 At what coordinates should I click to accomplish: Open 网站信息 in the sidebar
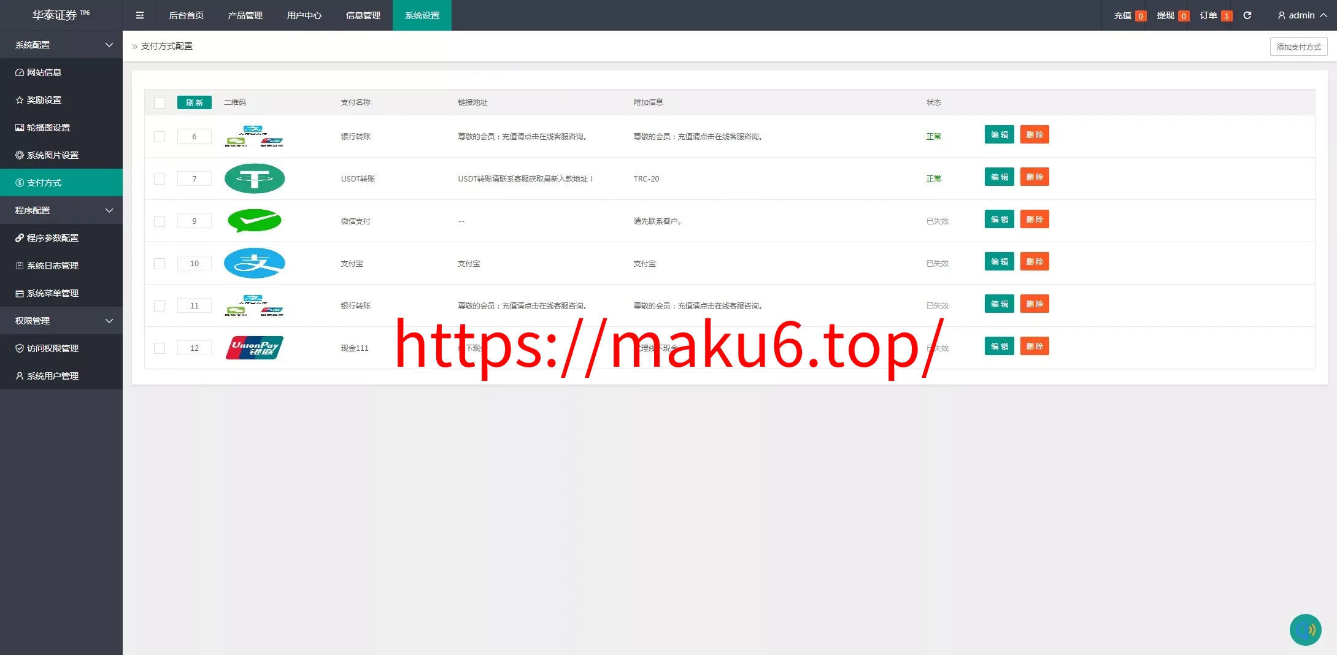[x=61, y=72]
